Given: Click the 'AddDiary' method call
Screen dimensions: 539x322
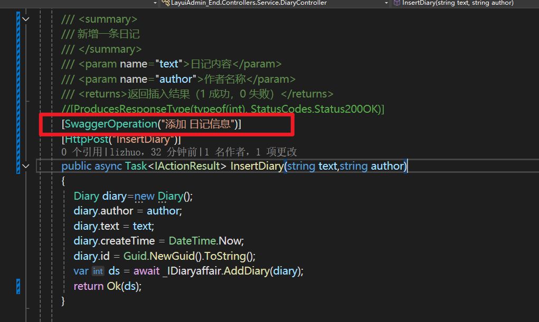Looking at the screenshot, I should pos(247,271).
